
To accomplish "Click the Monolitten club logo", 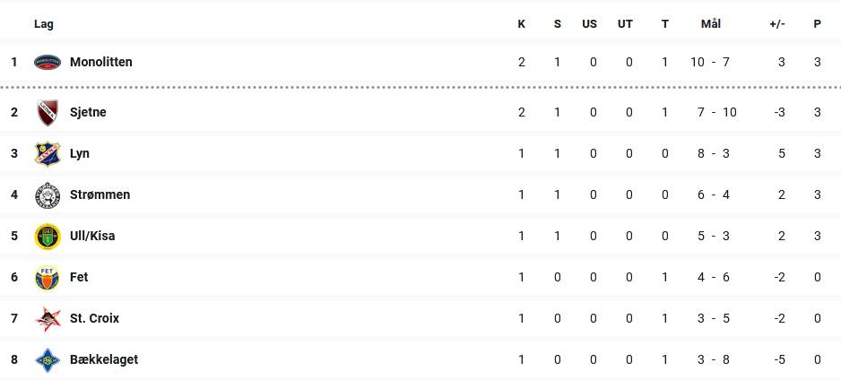I will tap(48, 62).
